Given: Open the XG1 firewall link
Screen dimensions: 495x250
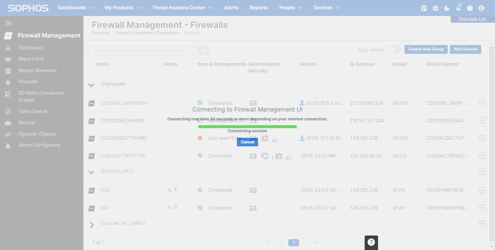Looking at the screenshot, I should pyautogui.click(x=105, y=208).
